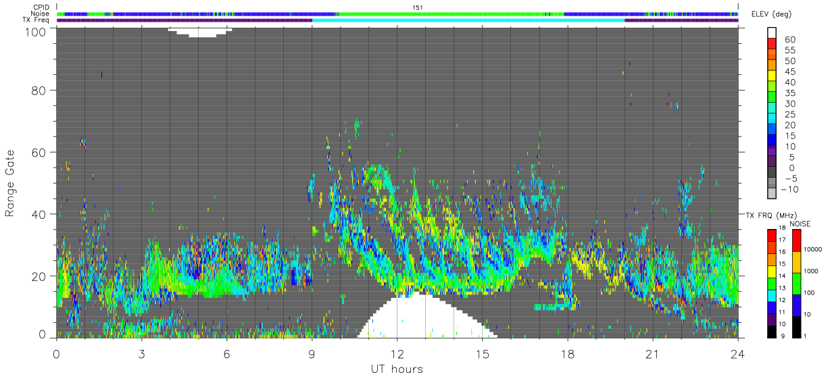Pick the yellow 14–15 MHz TX FRQ swatch
Screen dimensions: 830x383
pyautogui.click(x=771, y=271)
